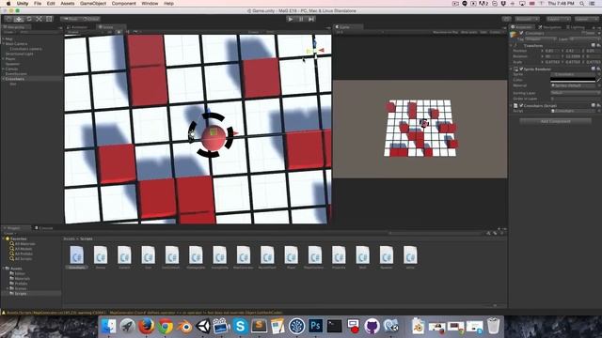Click All Materials in Favorites

point(25,244)
